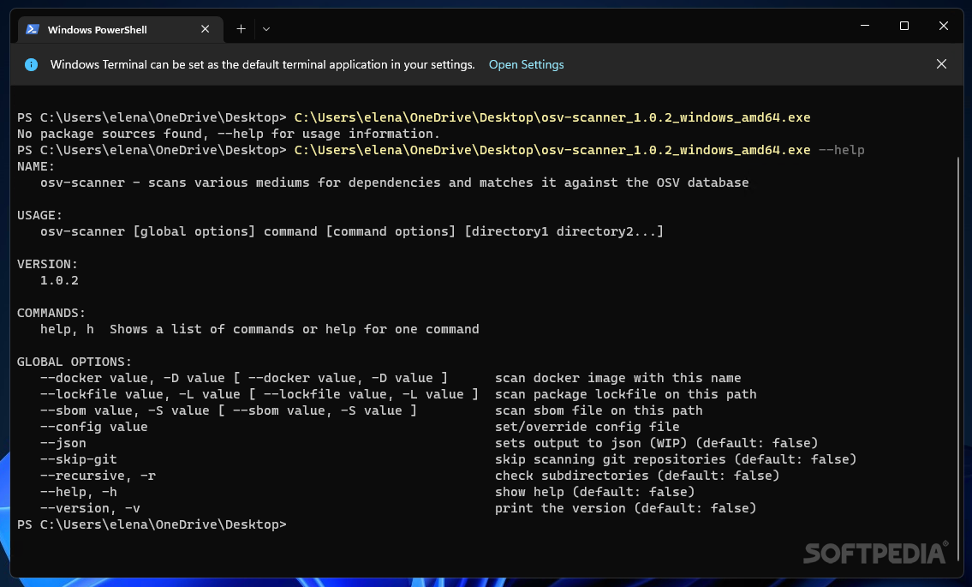Click the 'COMMANDS:' heading
This screenshot has width=972, height=587.
51,313
